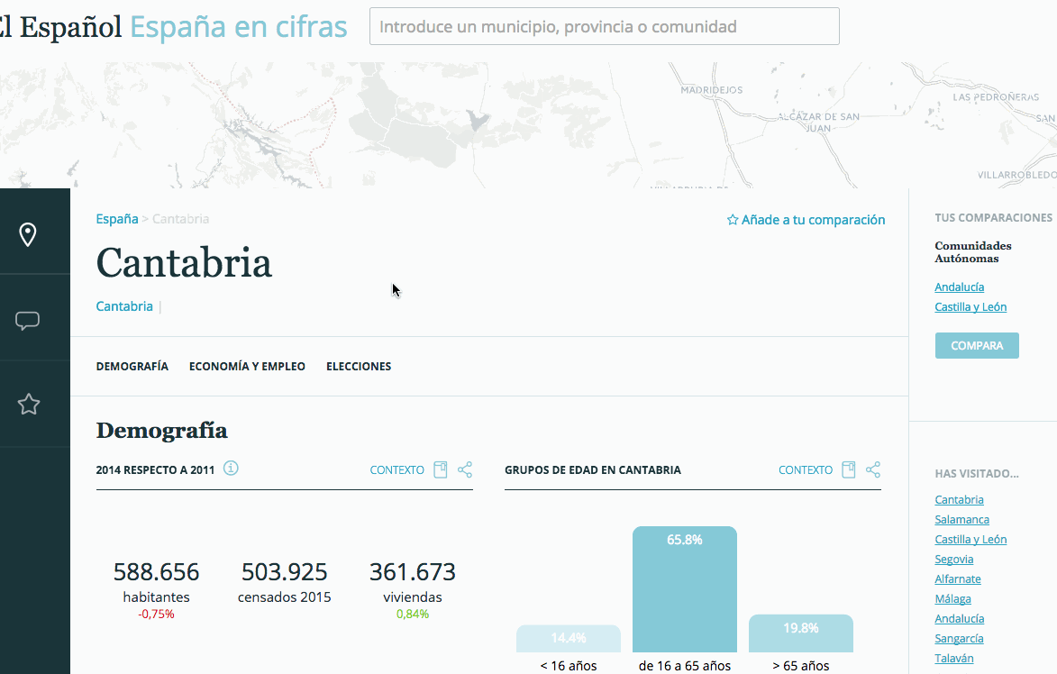Open Sangarcía in Has visitado list
The width and height of the screenshot is (1057, 674).
point(959,638)
